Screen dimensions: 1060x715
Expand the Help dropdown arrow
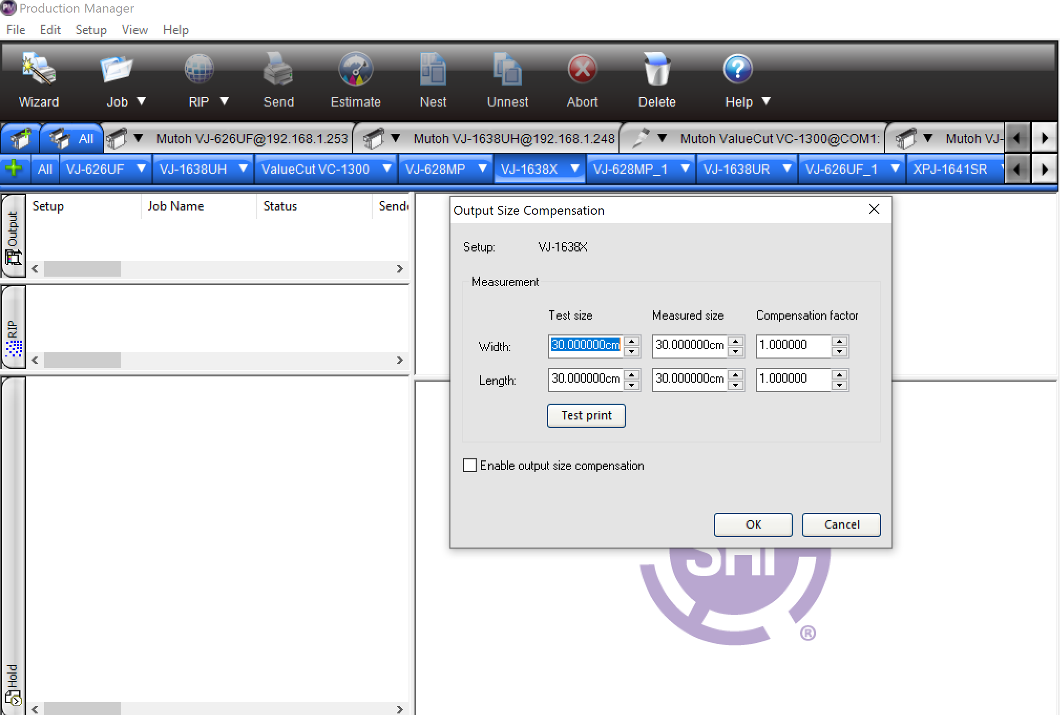coord(766,101)
